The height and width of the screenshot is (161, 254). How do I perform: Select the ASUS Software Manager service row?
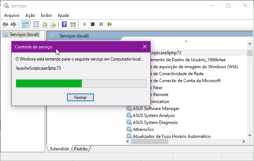(x=156, y=109)
